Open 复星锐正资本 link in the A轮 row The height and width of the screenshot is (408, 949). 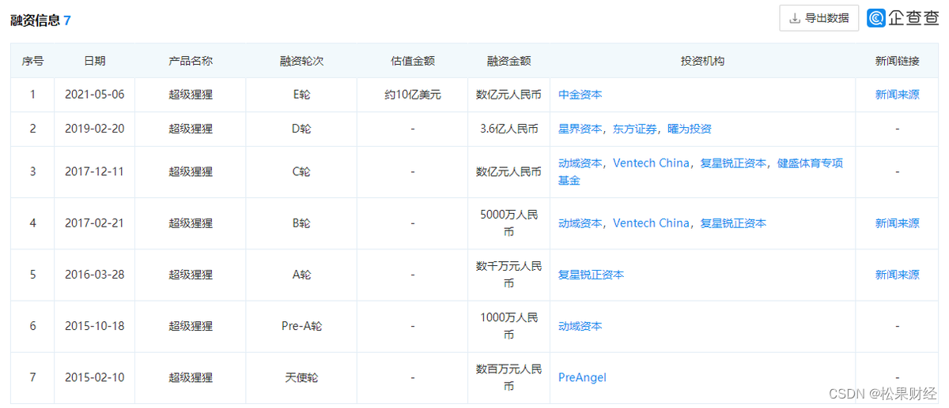[x=591, y=275]
